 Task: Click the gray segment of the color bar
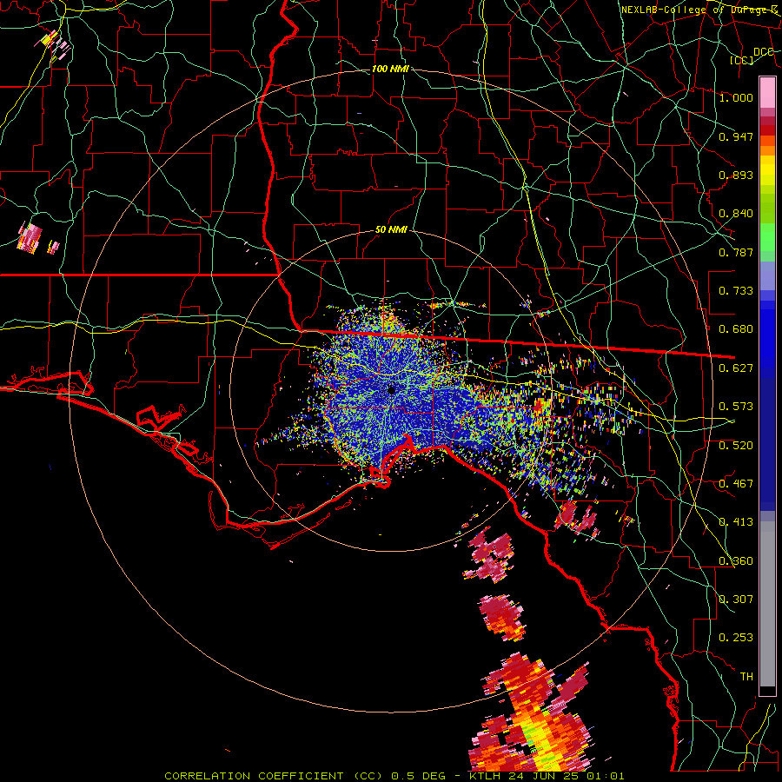point(767,604)
